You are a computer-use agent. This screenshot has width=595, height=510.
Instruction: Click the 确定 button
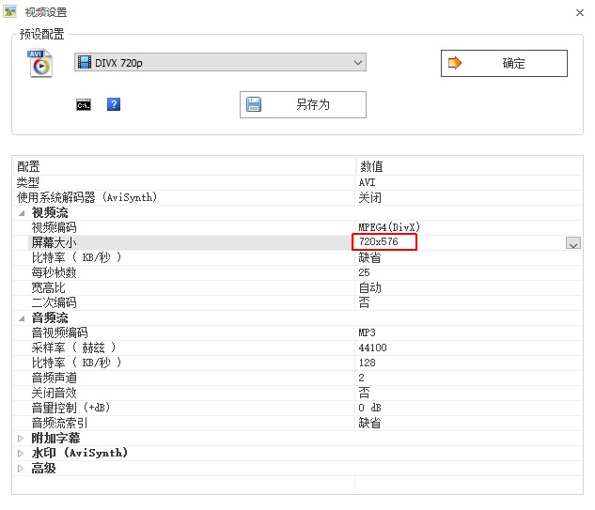(504, 63)
